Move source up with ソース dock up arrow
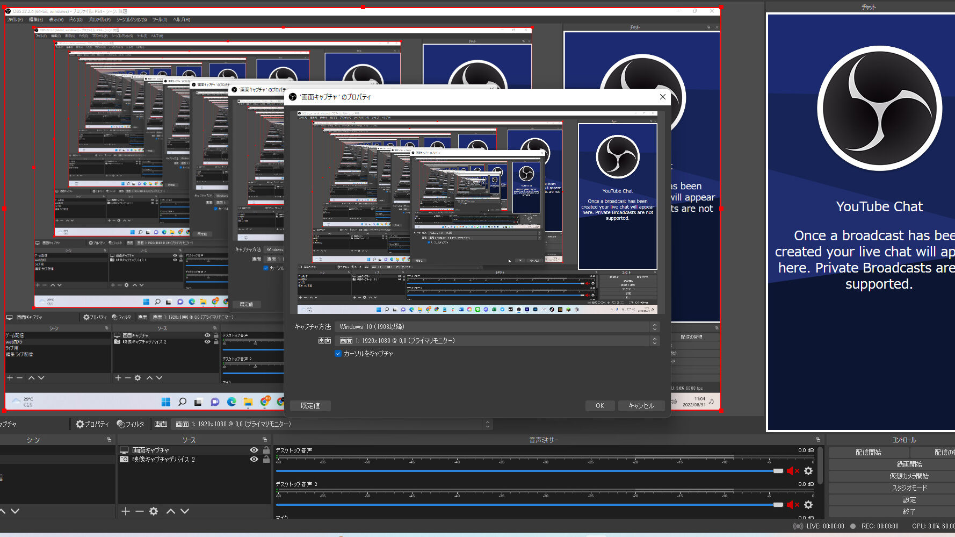 [171, 511]
